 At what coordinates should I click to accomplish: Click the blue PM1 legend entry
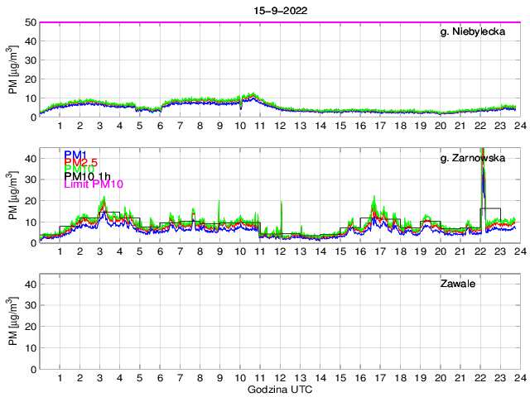pyautogui.click(x=74, y=155)
